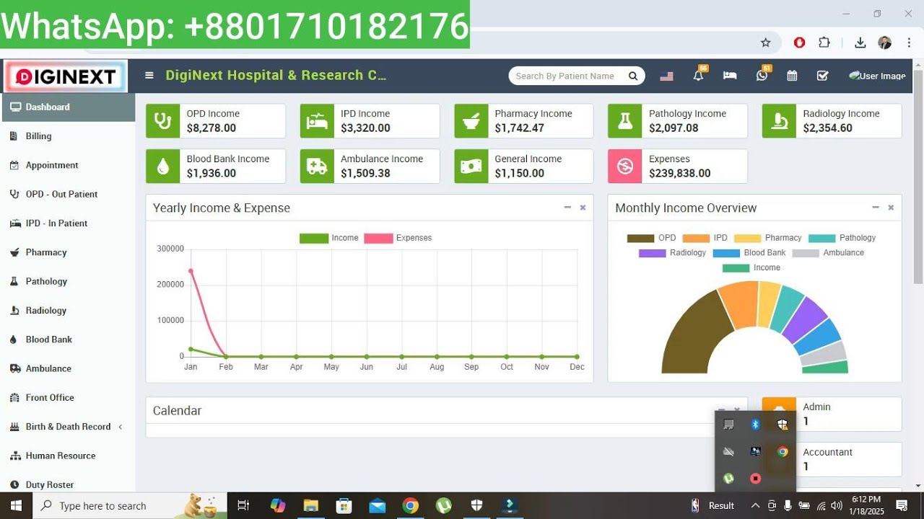The height and width of the screenshot is (519, 924).
Task: Click the bed status icon
Action: click(x=730, y=76)
